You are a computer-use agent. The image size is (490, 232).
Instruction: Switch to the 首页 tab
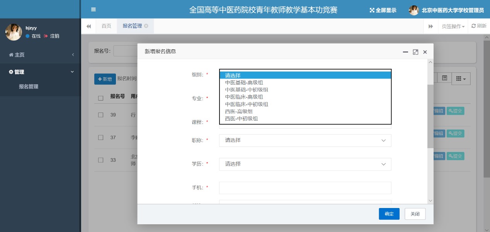[x=106, y=26]
